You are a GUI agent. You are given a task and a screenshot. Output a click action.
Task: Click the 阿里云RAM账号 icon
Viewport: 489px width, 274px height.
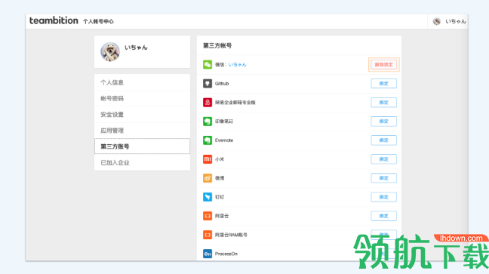click(x=208, y=235)
